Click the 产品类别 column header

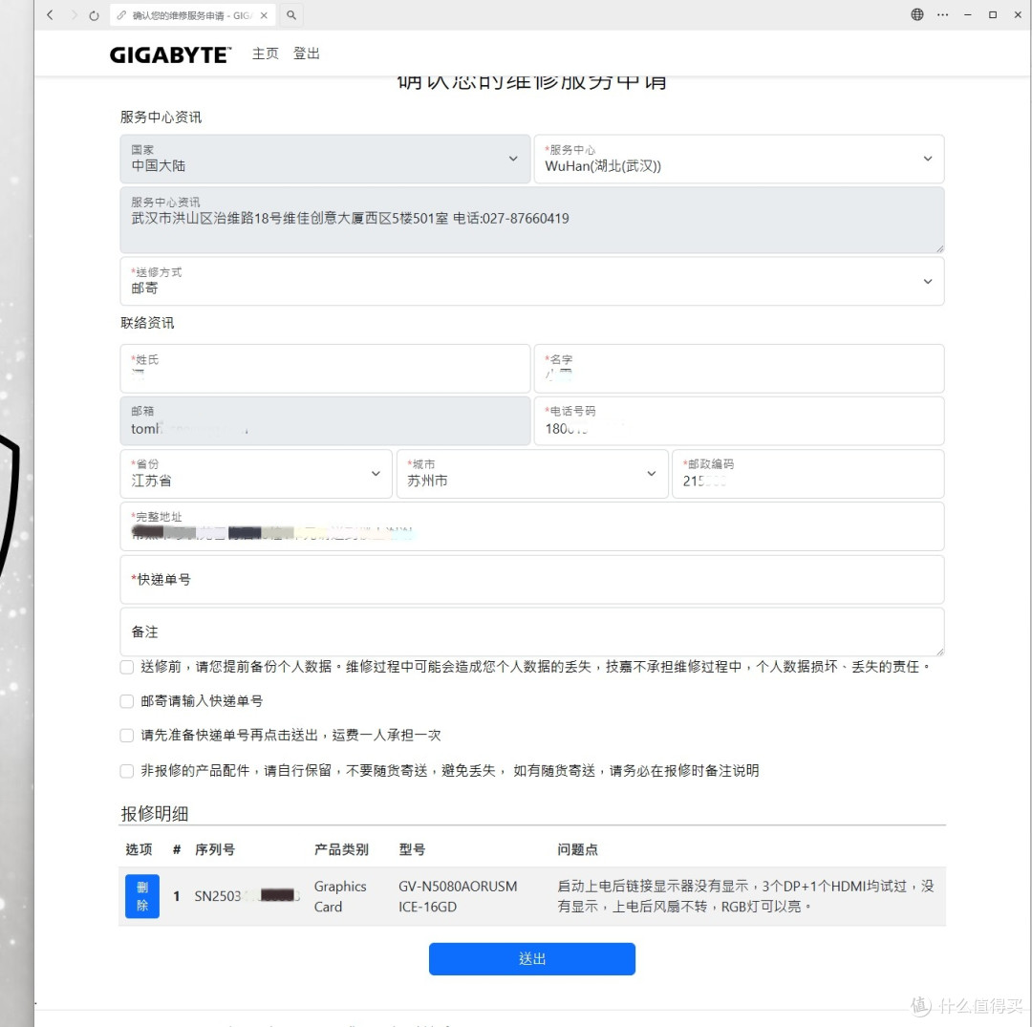tap(341, 849)
